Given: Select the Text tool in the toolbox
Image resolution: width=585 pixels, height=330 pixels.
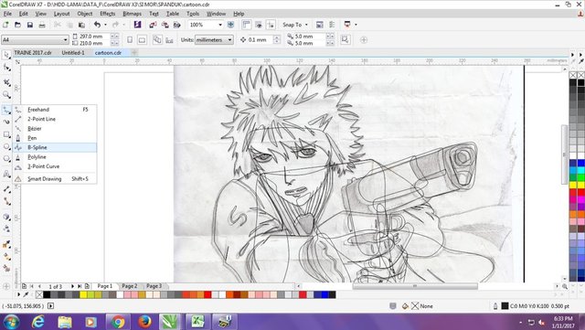Looking at the screenshot, I should tap(6, 174).
